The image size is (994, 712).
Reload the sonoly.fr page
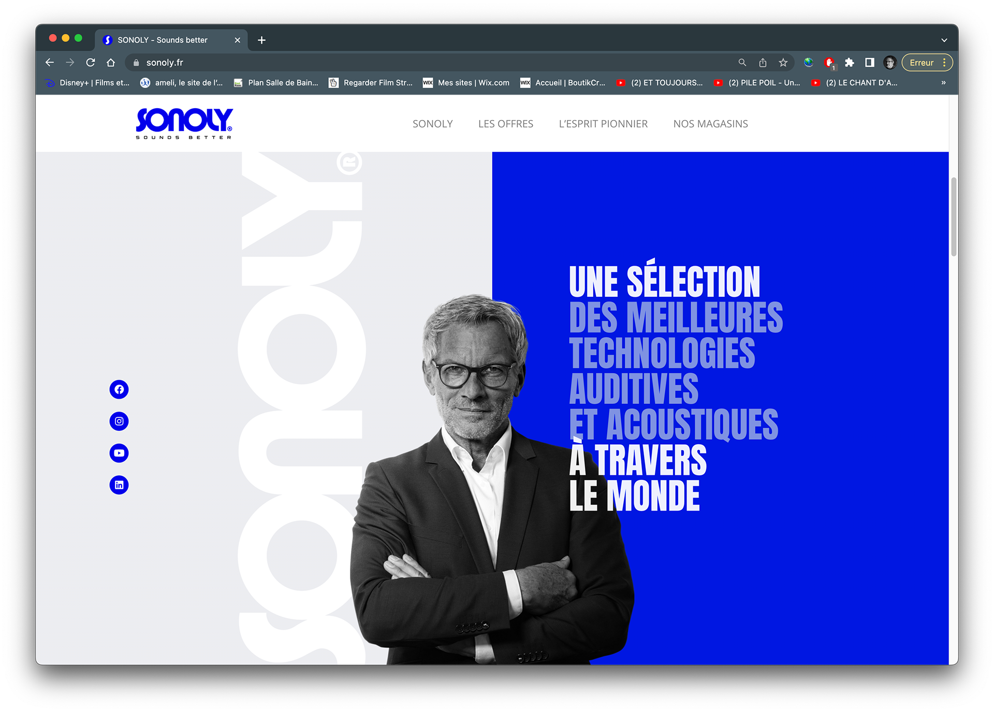[91, 63]
